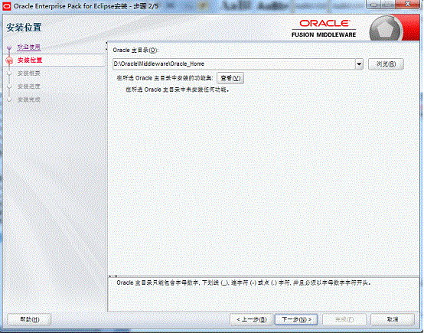This screenshot has width=424, height=333.
Task: Click the 安装完成 step circle icon
Action: [x=9, y=100]
